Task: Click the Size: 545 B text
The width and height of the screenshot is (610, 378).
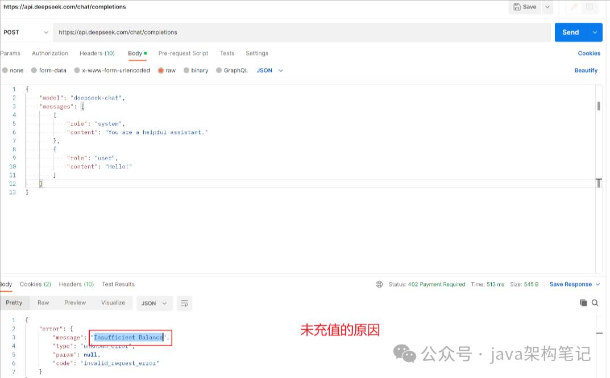Action: [x=524, y=284]
